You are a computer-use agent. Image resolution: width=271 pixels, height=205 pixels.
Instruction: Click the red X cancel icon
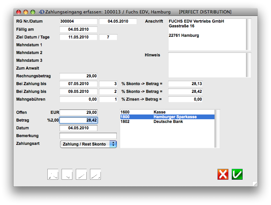[223, 174]
